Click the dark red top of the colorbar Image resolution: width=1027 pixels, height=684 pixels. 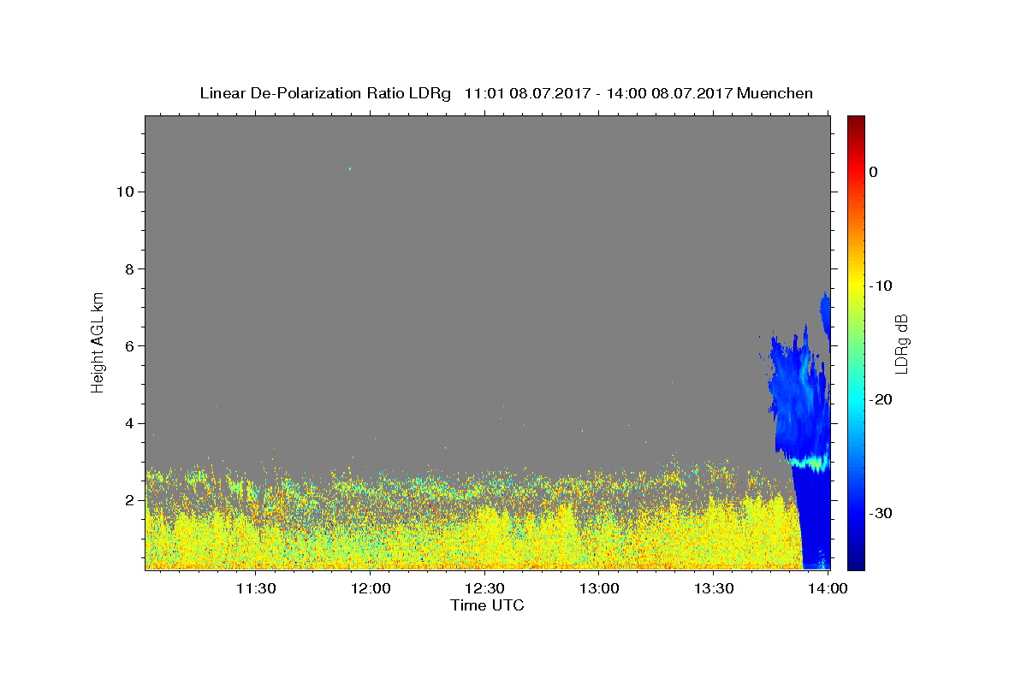point(856,123)
